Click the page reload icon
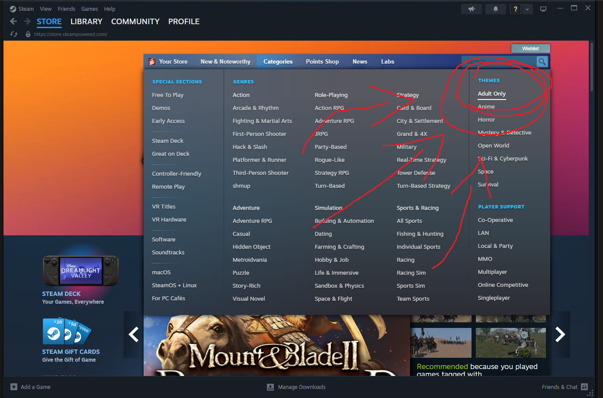The image size is (603, 398). (x=14, y=34)
